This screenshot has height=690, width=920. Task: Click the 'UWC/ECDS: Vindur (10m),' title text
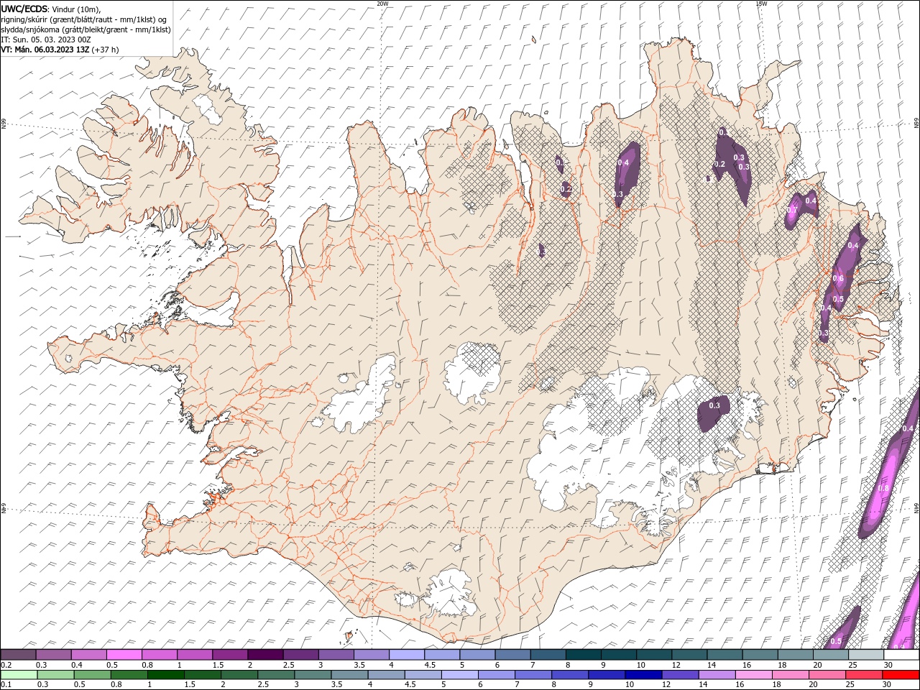(51, 9)
